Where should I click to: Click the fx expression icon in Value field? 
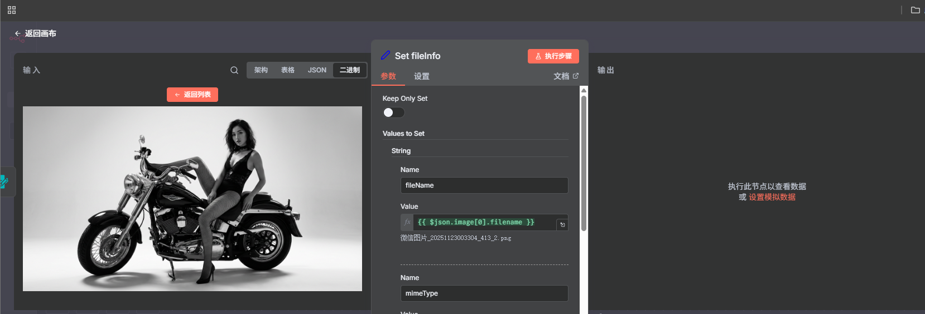coord(407,222)
